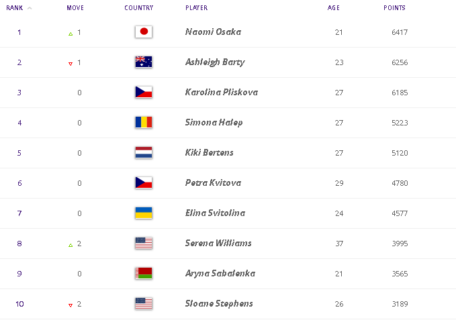Sort by the POINTS column header
Screen dimensions: 456x320
coord(394,8)
